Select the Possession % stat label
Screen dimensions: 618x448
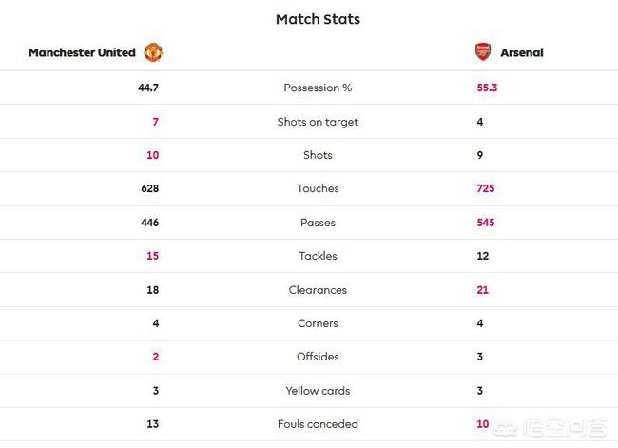(x=318, y=88)
